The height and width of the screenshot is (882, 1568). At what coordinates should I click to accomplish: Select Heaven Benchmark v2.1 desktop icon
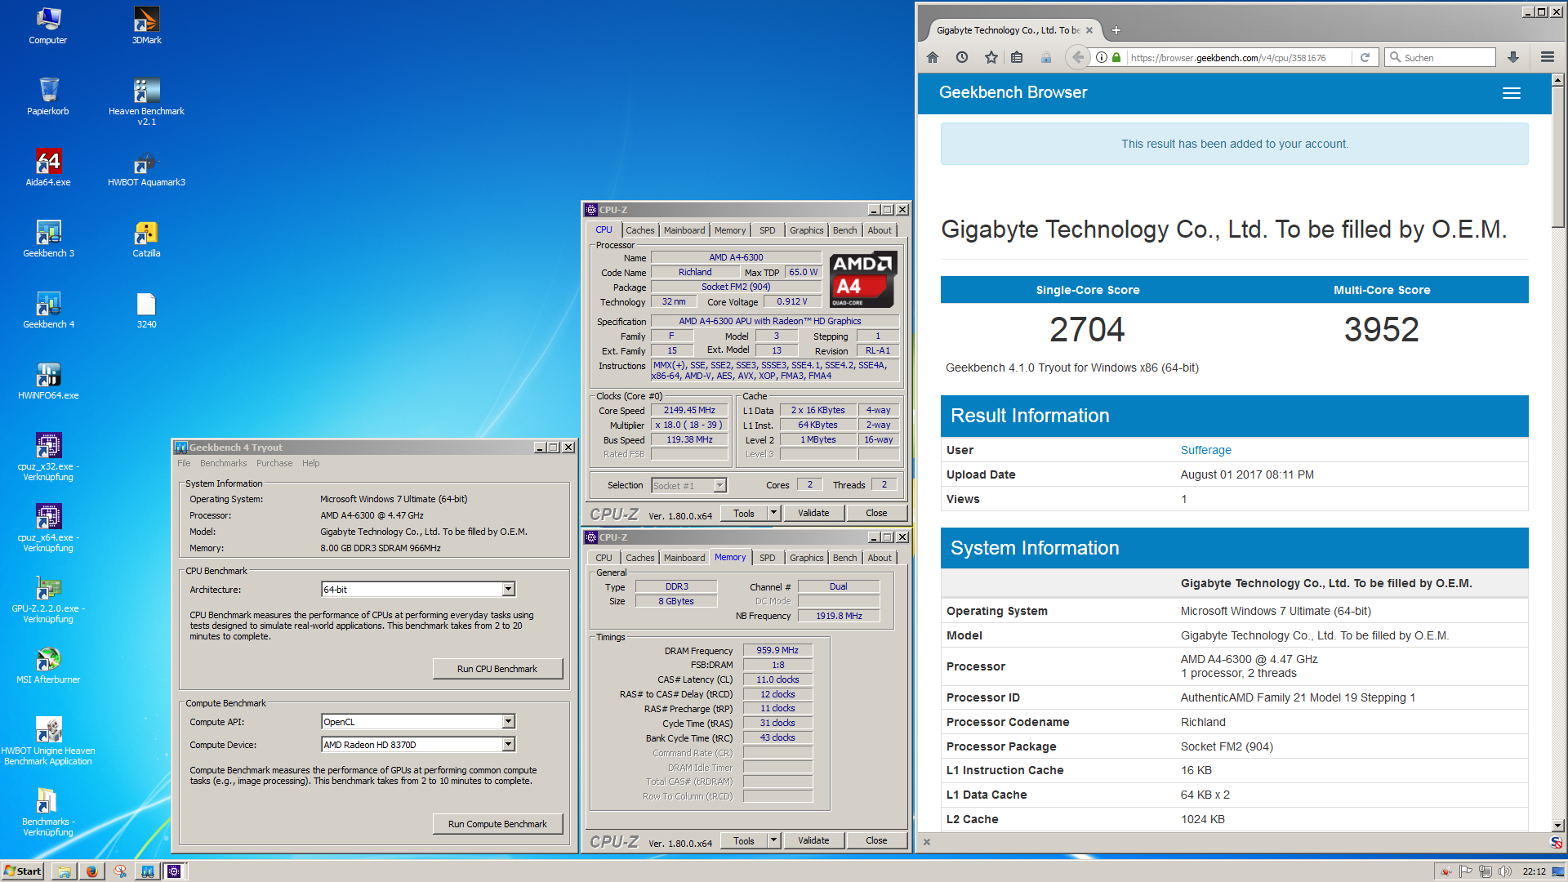pos(146,101)
